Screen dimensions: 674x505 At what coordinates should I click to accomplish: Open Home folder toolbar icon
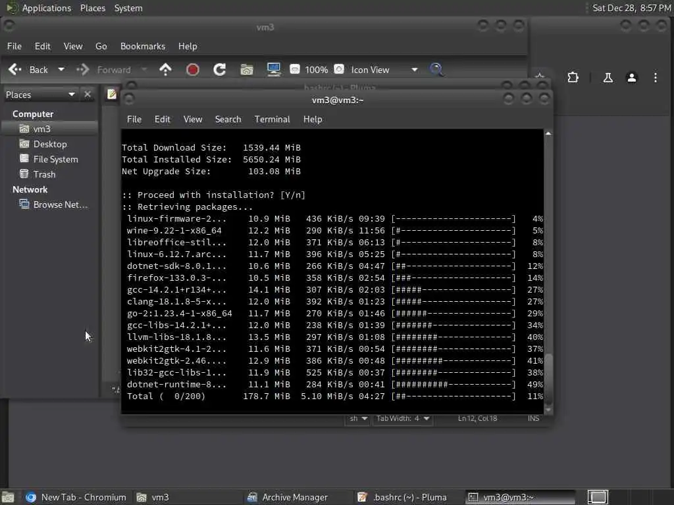tap(247, 70)
